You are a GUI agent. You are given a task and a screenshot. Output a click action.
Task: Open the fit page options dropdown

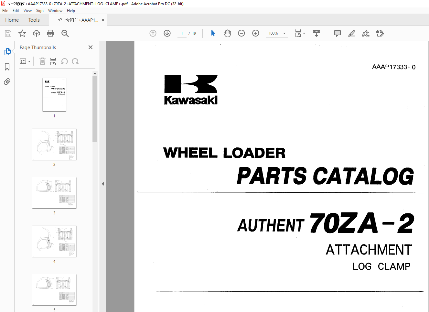[300, 33]
